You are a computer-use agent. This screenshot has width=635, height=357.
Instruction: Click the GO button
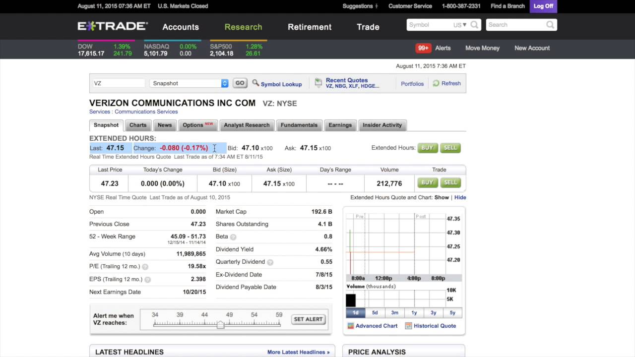240,83
